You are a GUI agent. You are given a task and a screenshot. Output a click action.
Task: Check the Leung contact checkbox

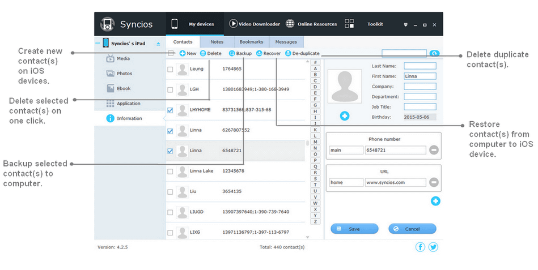170,69
